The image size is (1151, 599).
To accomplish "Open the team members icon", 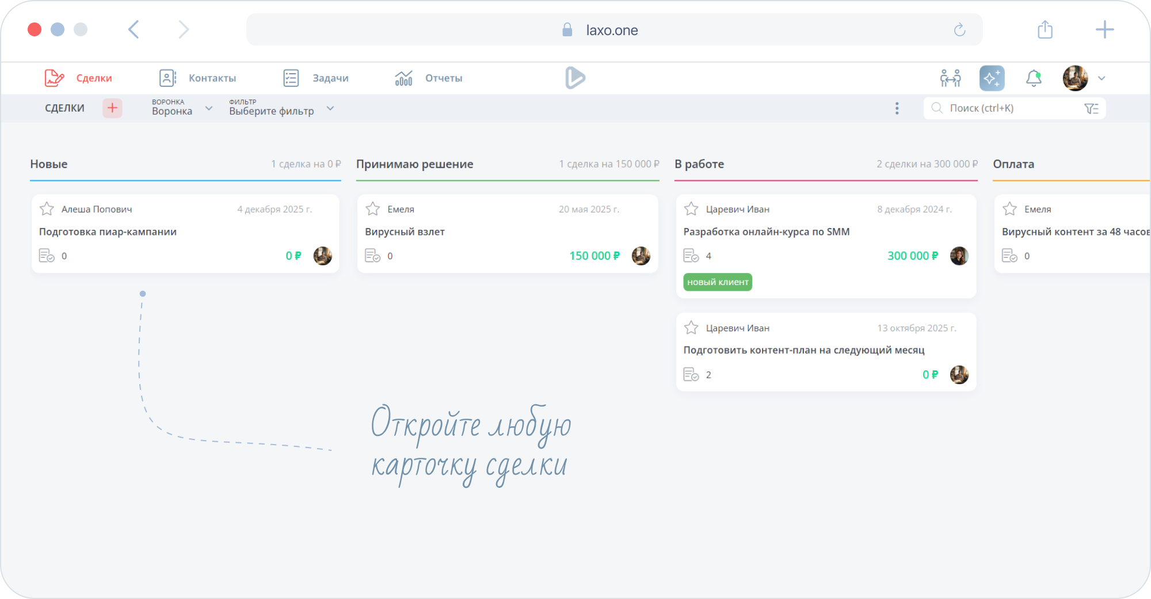I will tap(950, 78).
